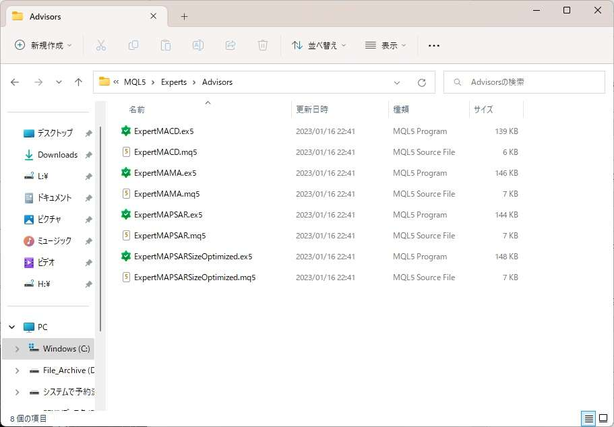Navigate to MQL5 in the breadcrumb
The image size is (614, 427).
pyautogui.click(x=135, y=82)
